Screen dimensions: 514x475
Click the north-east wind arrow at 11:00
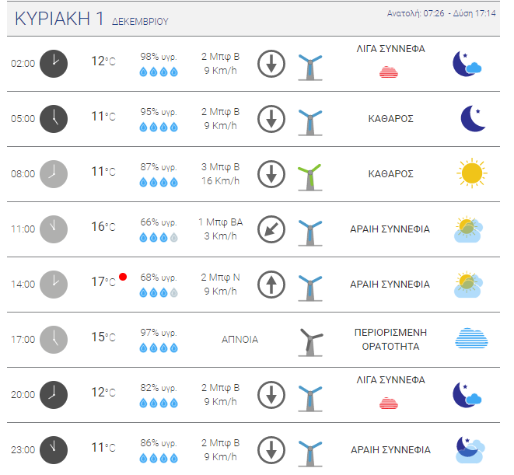(x=271, y=229)
